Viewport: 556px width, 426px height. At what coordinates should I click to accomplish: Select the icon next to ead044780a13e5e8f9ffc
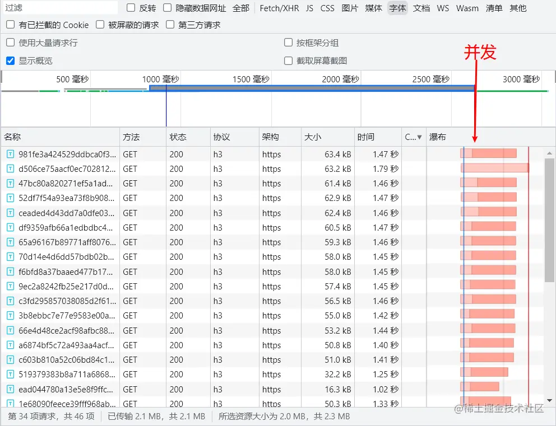(x=11, y=389)
